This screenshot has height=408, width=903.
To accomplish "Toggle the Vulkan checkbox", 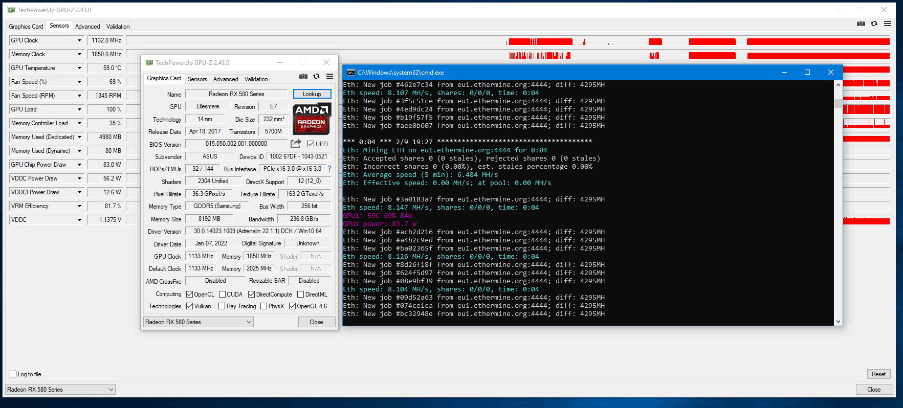I will [189, 306].
